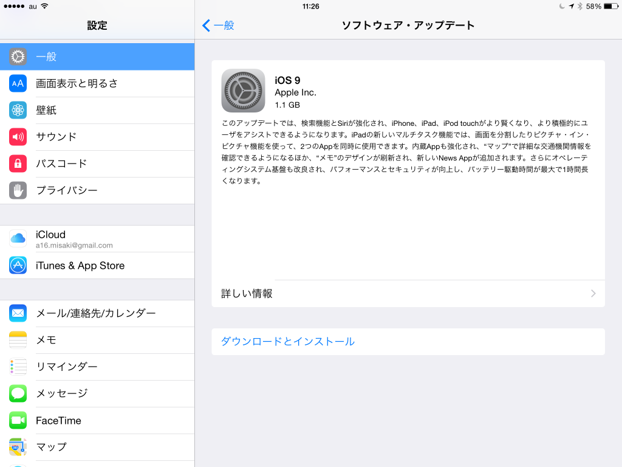Image resolution: width=622 pixels, height=467 pixels.
Task: Click the FaceTime camera icon
Action: [x=18, y=420]
